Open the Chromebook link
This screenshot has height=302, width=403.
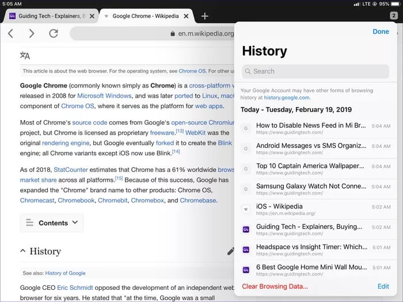pyautogui.click(x=76, y=200)
